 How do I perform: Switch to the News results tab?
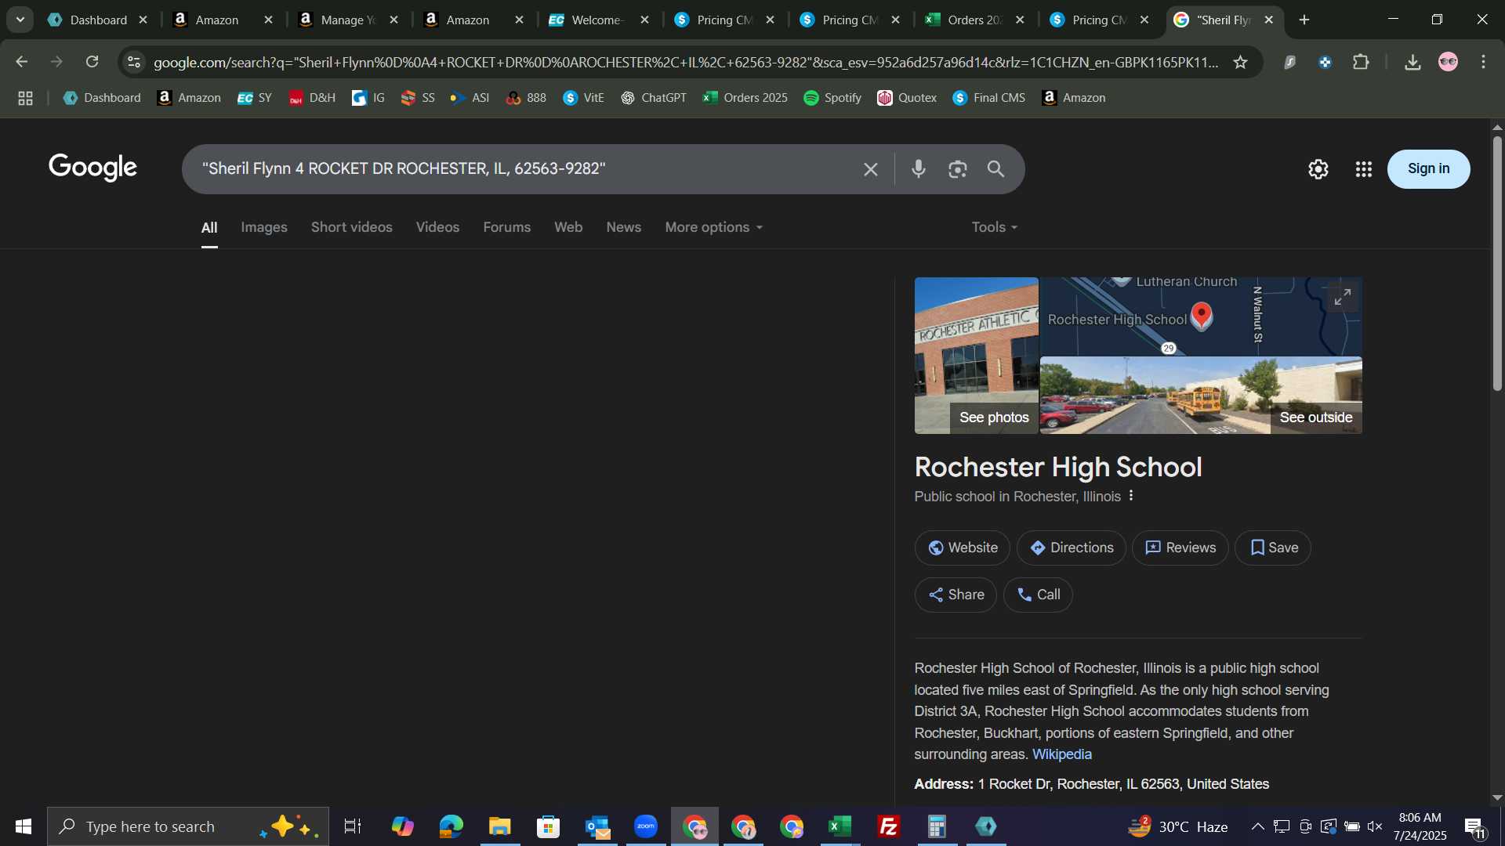coord(624,227)
